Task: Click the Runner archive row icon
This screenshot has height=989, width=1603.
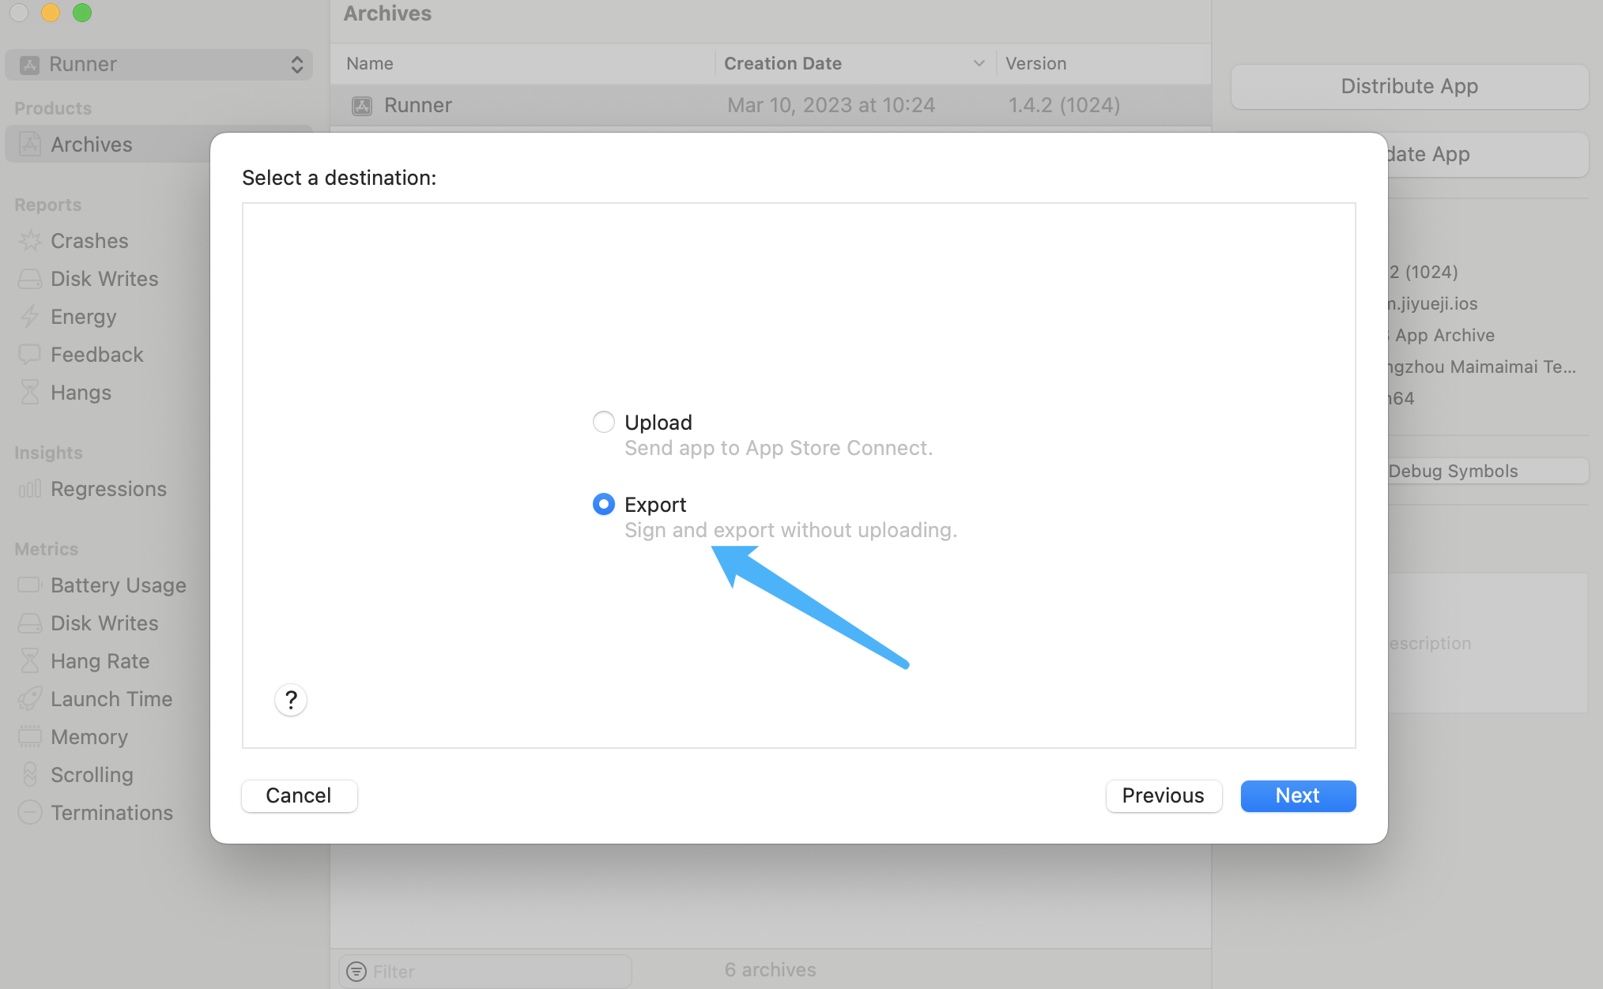Action: click(362, 106)
